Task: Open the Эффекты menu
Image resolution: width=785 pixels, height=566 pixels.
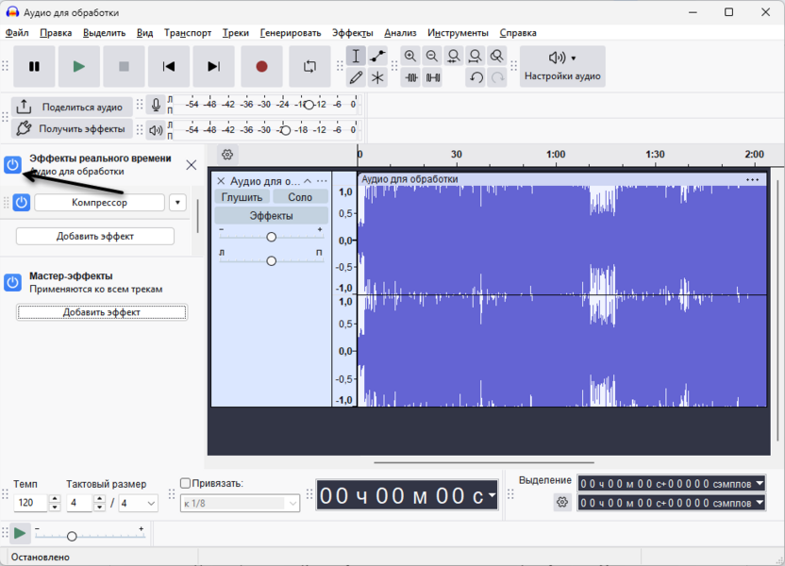Action: (x=353, y=33)
